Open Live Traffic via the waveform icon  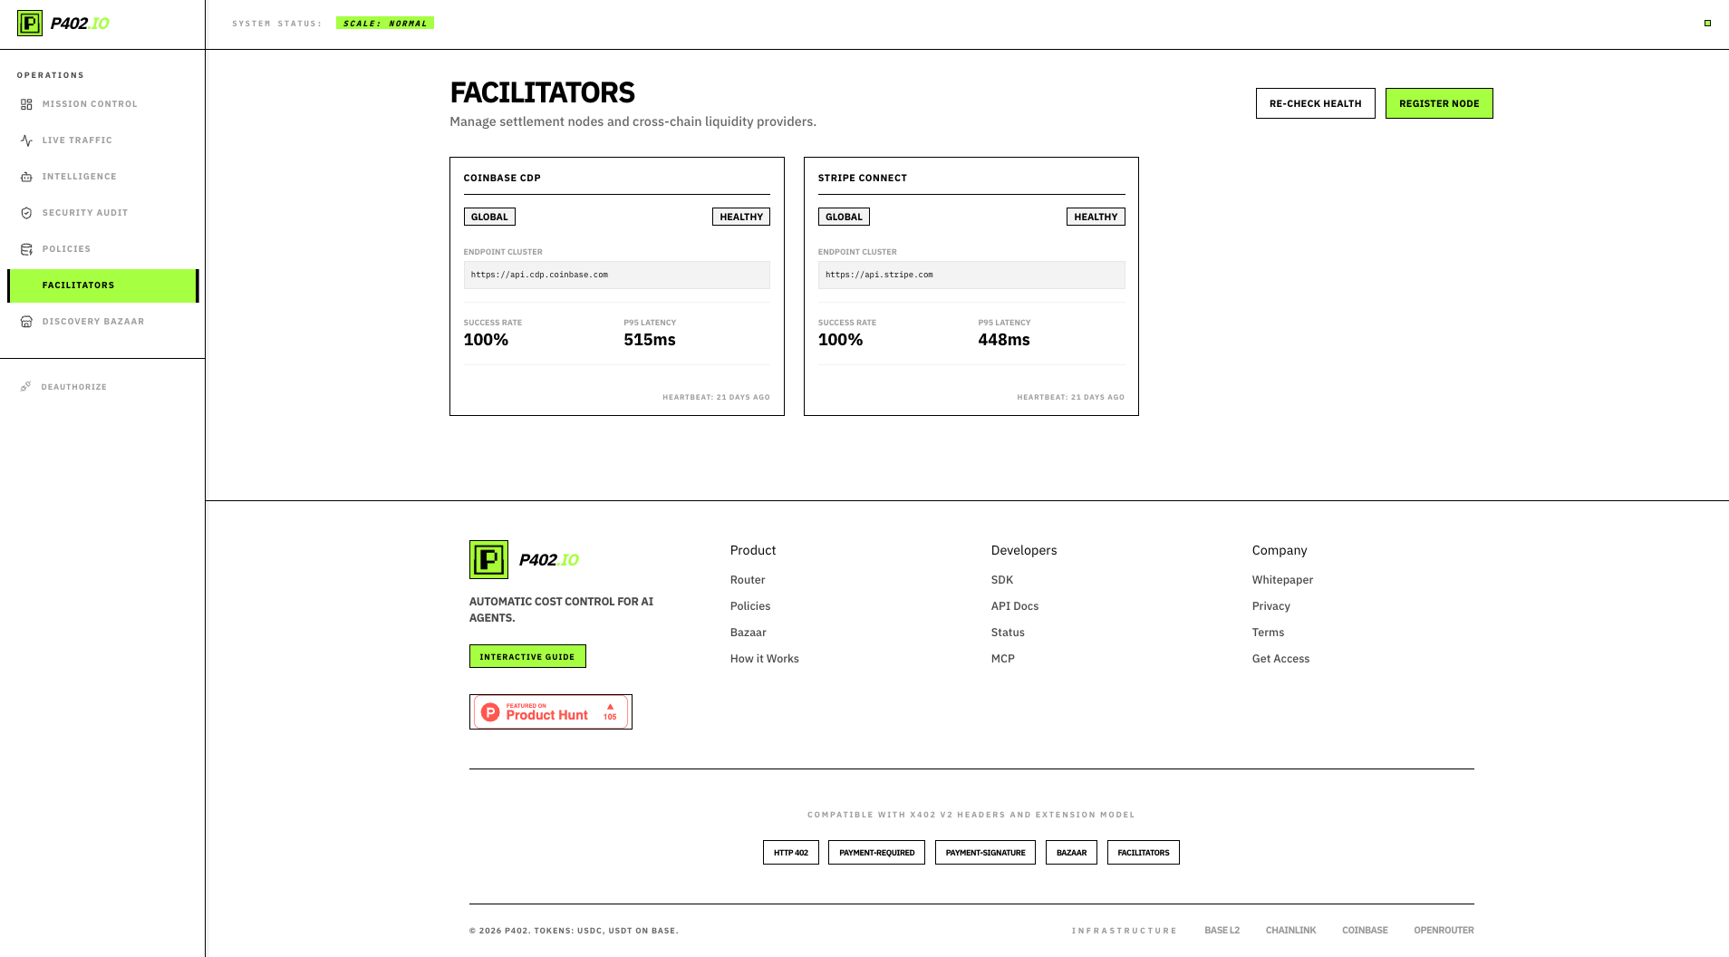click(25, 140)
